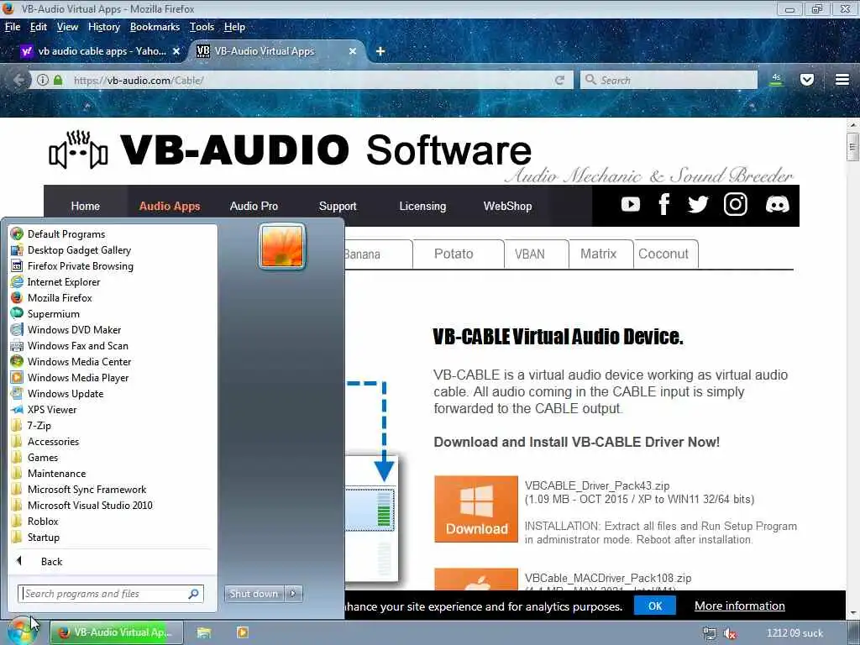Screen dimensions: 860x645
Task: Click the Pocket icon in toolbar
Action: pyautogui.click(x=807, y=80)
